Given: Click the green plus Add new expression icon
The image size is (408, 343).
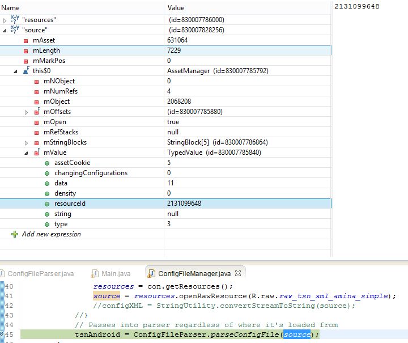Looking at the screenshot, I should point(15,234).
